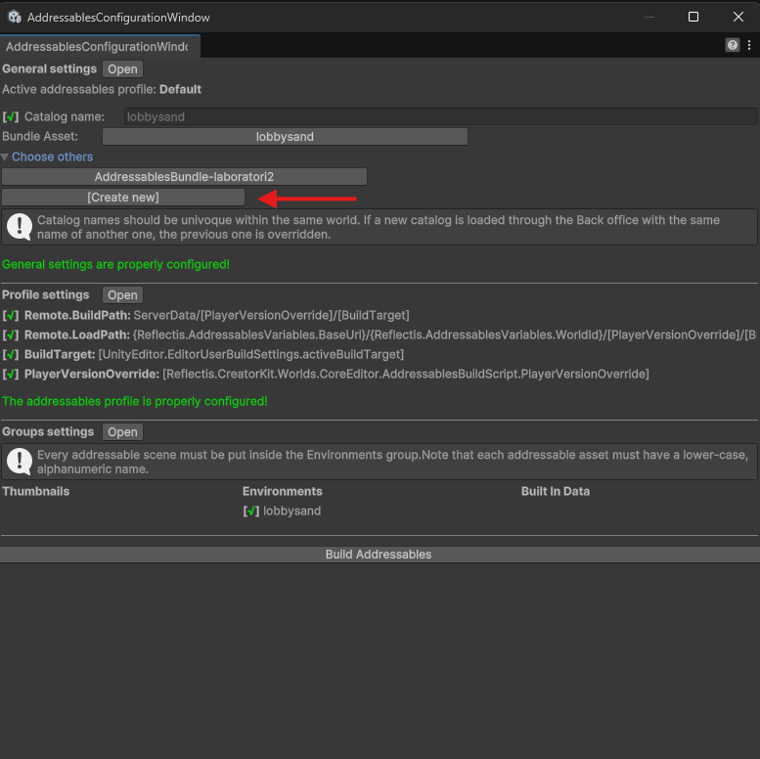Click the Default active profile text

(180, 89)
